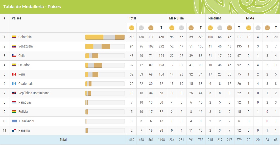Viewport: 280px width, 145px height.
Task: Click the Colombia flag icon
Action: click(14, 37)
